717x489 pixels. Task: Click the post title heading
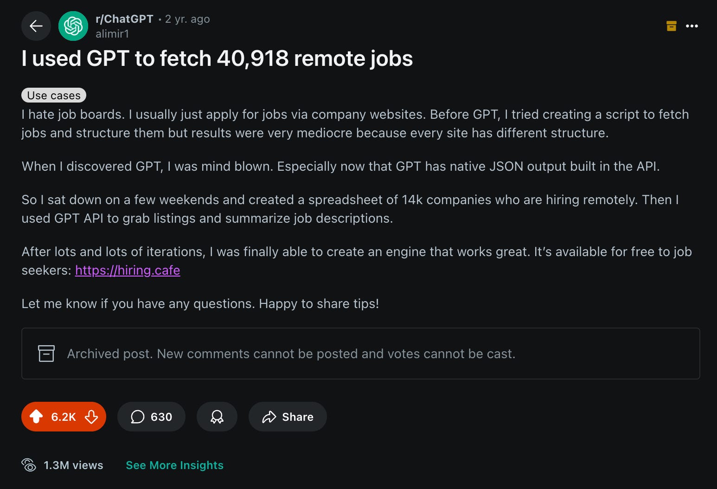(x=217, y=58)
